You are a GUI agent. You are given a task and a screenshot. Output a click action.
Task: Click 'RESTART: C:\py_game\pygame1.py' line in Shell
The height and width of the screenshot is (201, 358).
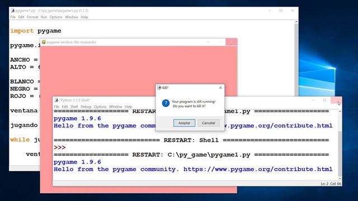191,155
